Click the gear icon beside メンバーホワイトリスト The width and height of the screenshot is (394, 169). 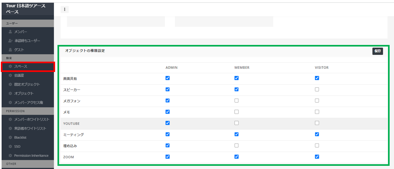coord(10,119)
